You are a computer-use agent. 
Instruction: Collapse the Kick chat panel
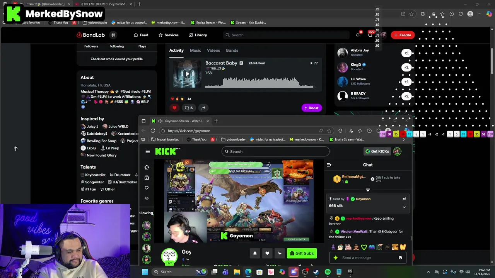[329, 165]
